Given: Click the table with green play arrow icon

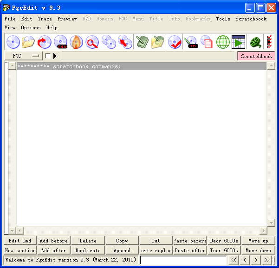Looking at the screenshot, I should [239, 42].
